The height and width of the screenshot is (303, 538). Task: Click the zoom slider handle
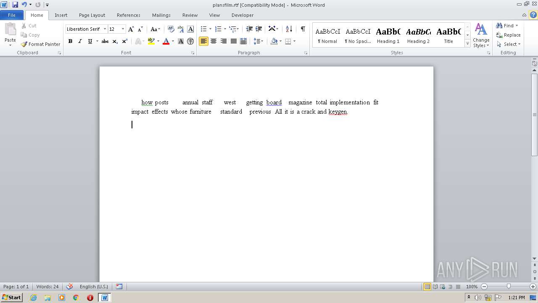pyautogui.click(x=509, y=287)
